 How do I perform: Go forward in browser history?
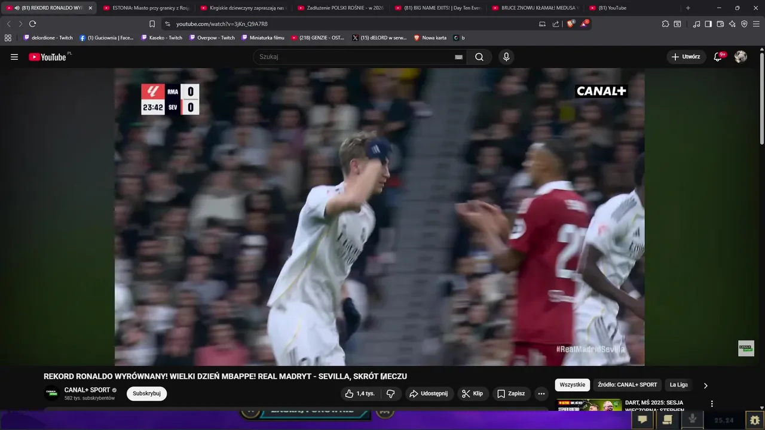tap(20, 24)
